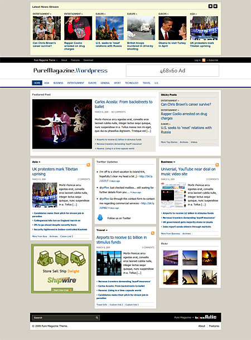The height and width of the screenshot is (340, 251).
Task: Open the ENTERTAINMENT category in navigation
Action: pyautogui.click(x=76, y=83)
